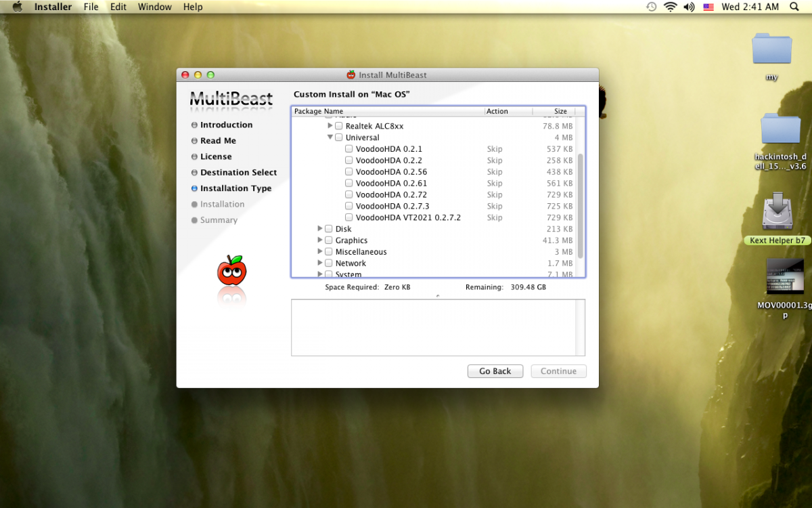
Task: Go to the Read Me step
Action: (x=218, y=141)
